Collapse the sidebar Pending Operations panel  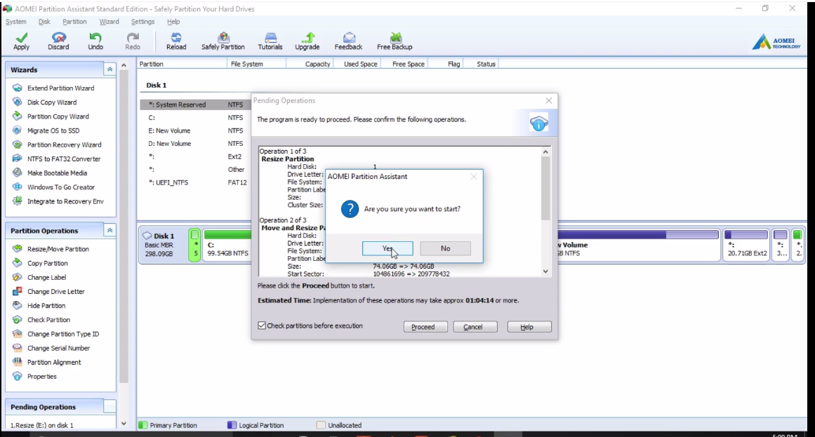pyautogui.click(x=110, y=406)
